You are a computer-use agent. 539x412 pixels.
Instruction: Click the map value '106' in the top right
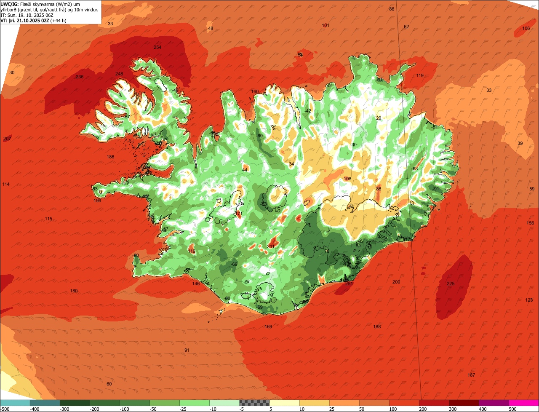(x=526, y=28)
